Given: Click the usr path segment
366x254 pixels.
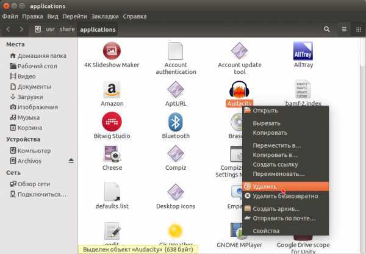Looking at the screenshot, I should coord(50,29).
